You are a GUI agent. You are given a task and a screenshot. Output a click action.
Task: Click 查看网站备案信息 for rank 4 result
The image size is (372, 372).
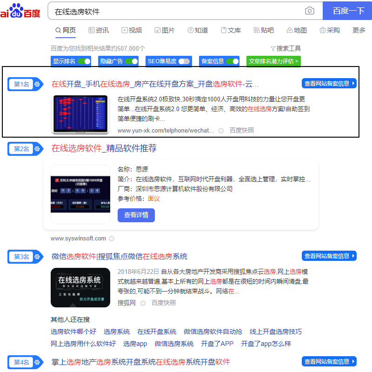pyautogui.click(x=329, y=362)
